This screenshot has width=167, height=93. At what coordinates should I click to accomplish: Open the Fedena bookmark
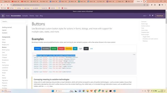coord(64,8)
